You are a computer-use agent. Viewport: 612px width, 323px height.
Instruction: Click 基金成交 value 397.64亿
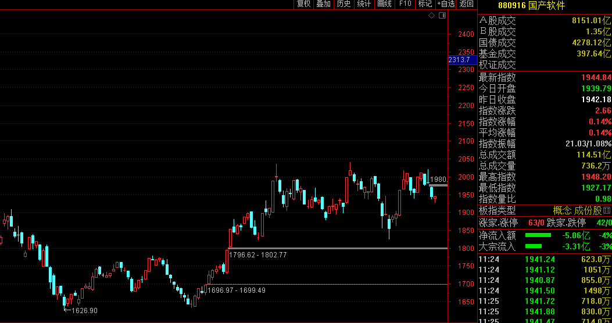pos(595,53)
